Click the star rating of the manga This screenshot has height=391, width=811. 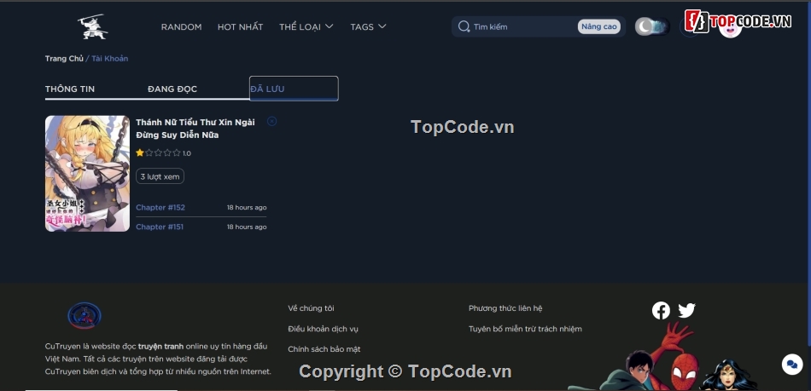[x=158, y=152]
